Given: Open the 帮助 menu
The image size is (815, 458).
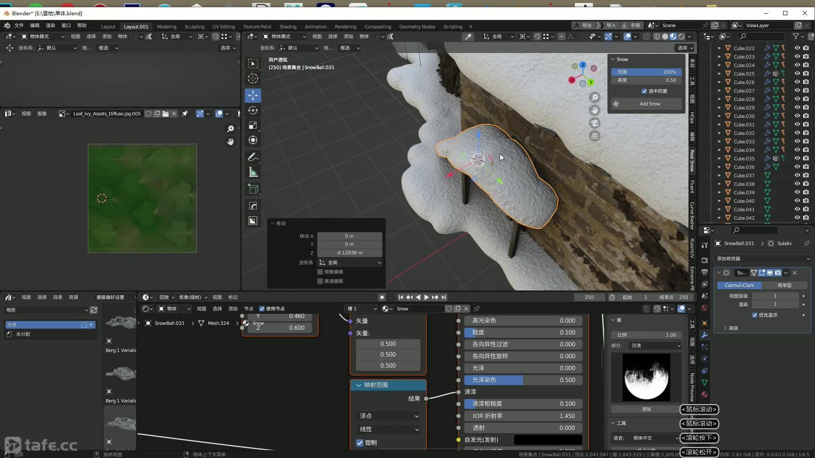Looking at the screenshot, I should (x=82, y=25).
